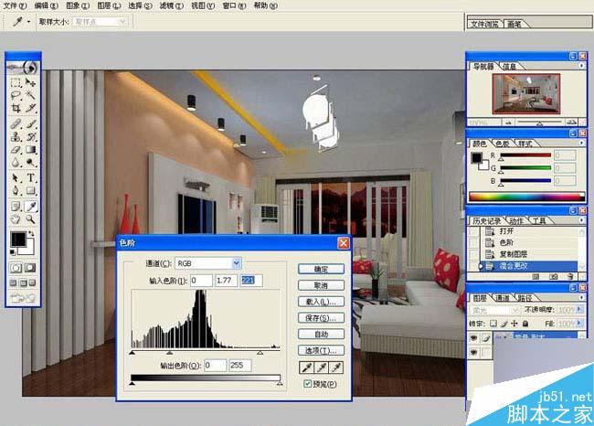Click the Jump to ImageReady button
The width and height of the screenshot is (594, 426).
[23, 299]
